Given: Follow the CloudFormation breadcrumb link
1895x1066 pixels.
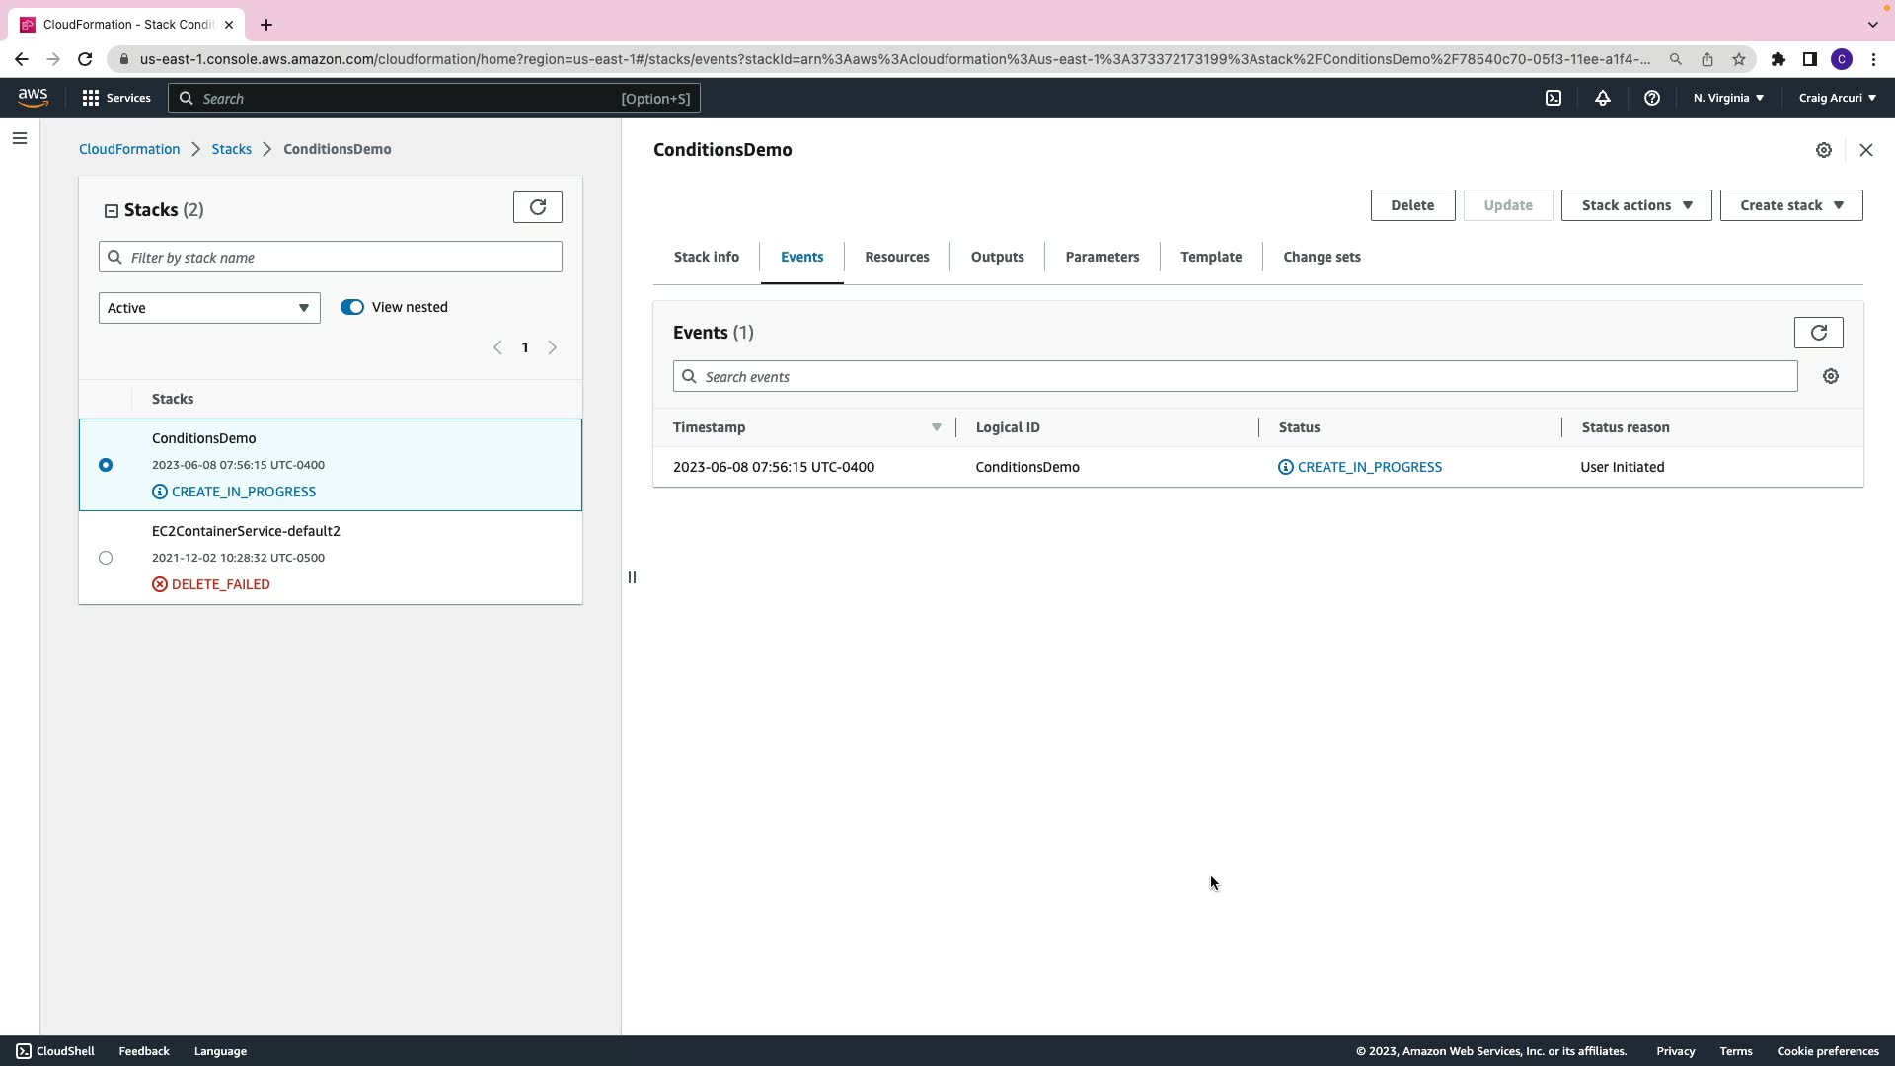Looking at the screenshot, I should pyautogui.click(x=129, y=149).
